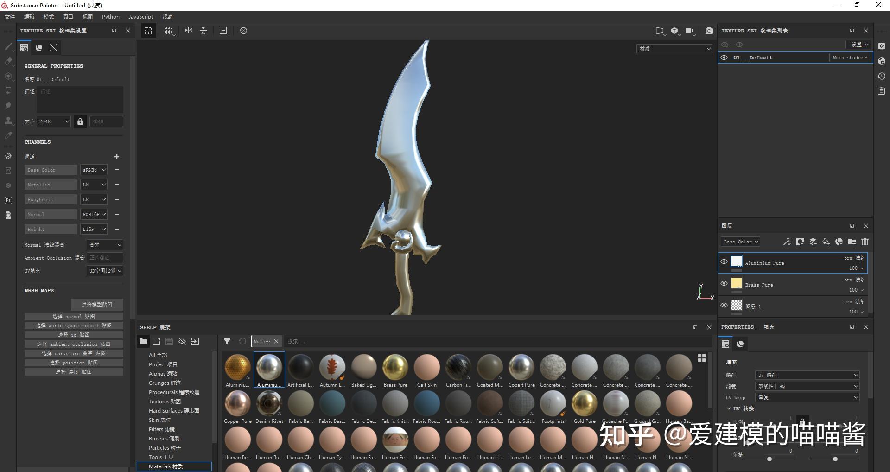The height and width of the screenshot is (472, 890).
Task: Toggle horizontal symmetry icon in viewport toolbar
Action: coord(189,31)
